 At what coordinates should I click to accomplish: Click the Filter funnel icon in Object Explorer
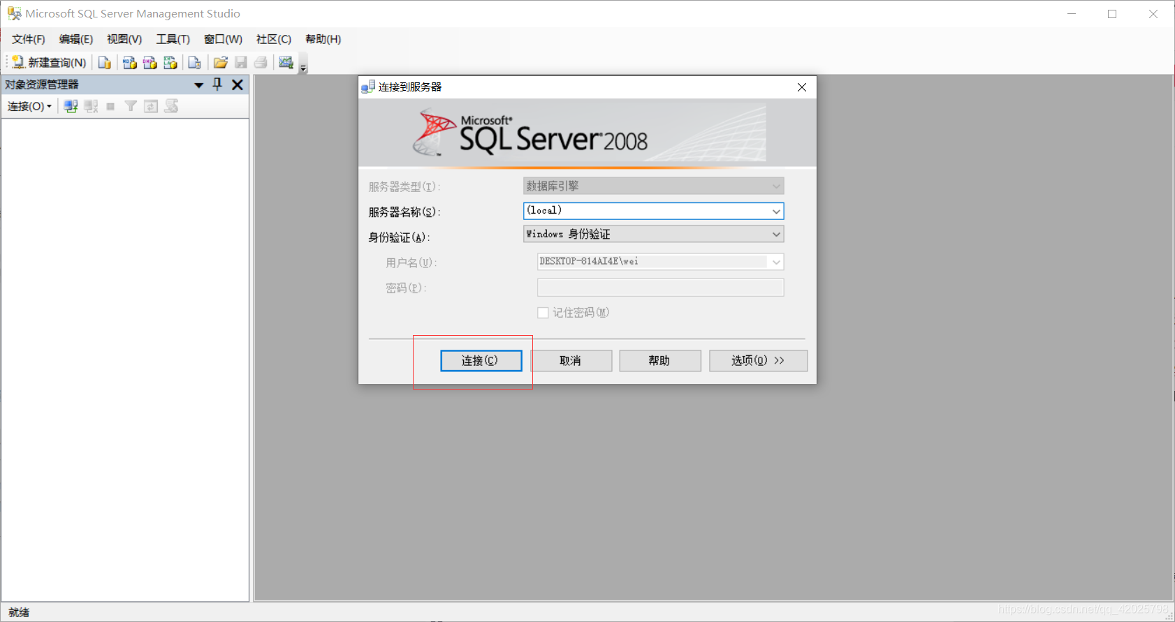(x=131, y=106)
